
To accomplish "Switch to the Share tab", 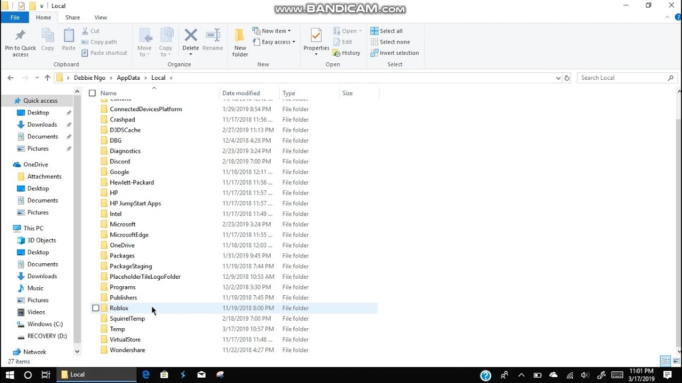I will tap(72, 18).
